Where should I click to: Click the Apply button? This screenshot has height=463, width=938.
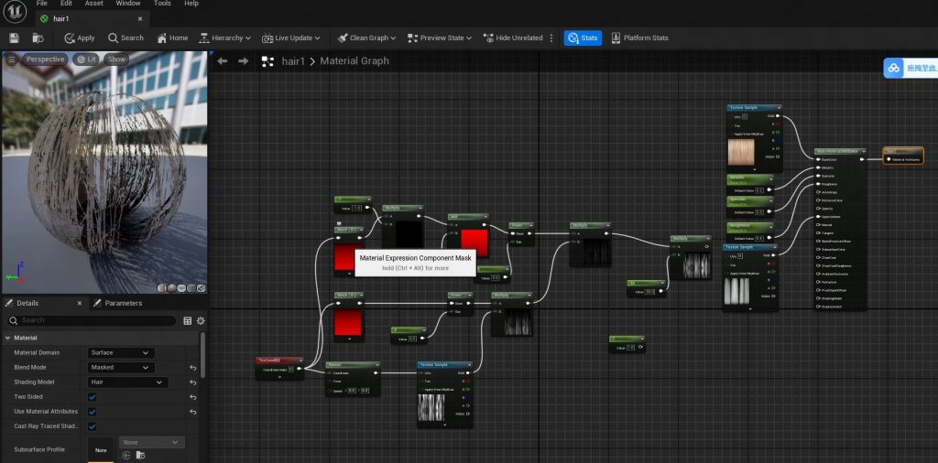click(x=79, y=38)
